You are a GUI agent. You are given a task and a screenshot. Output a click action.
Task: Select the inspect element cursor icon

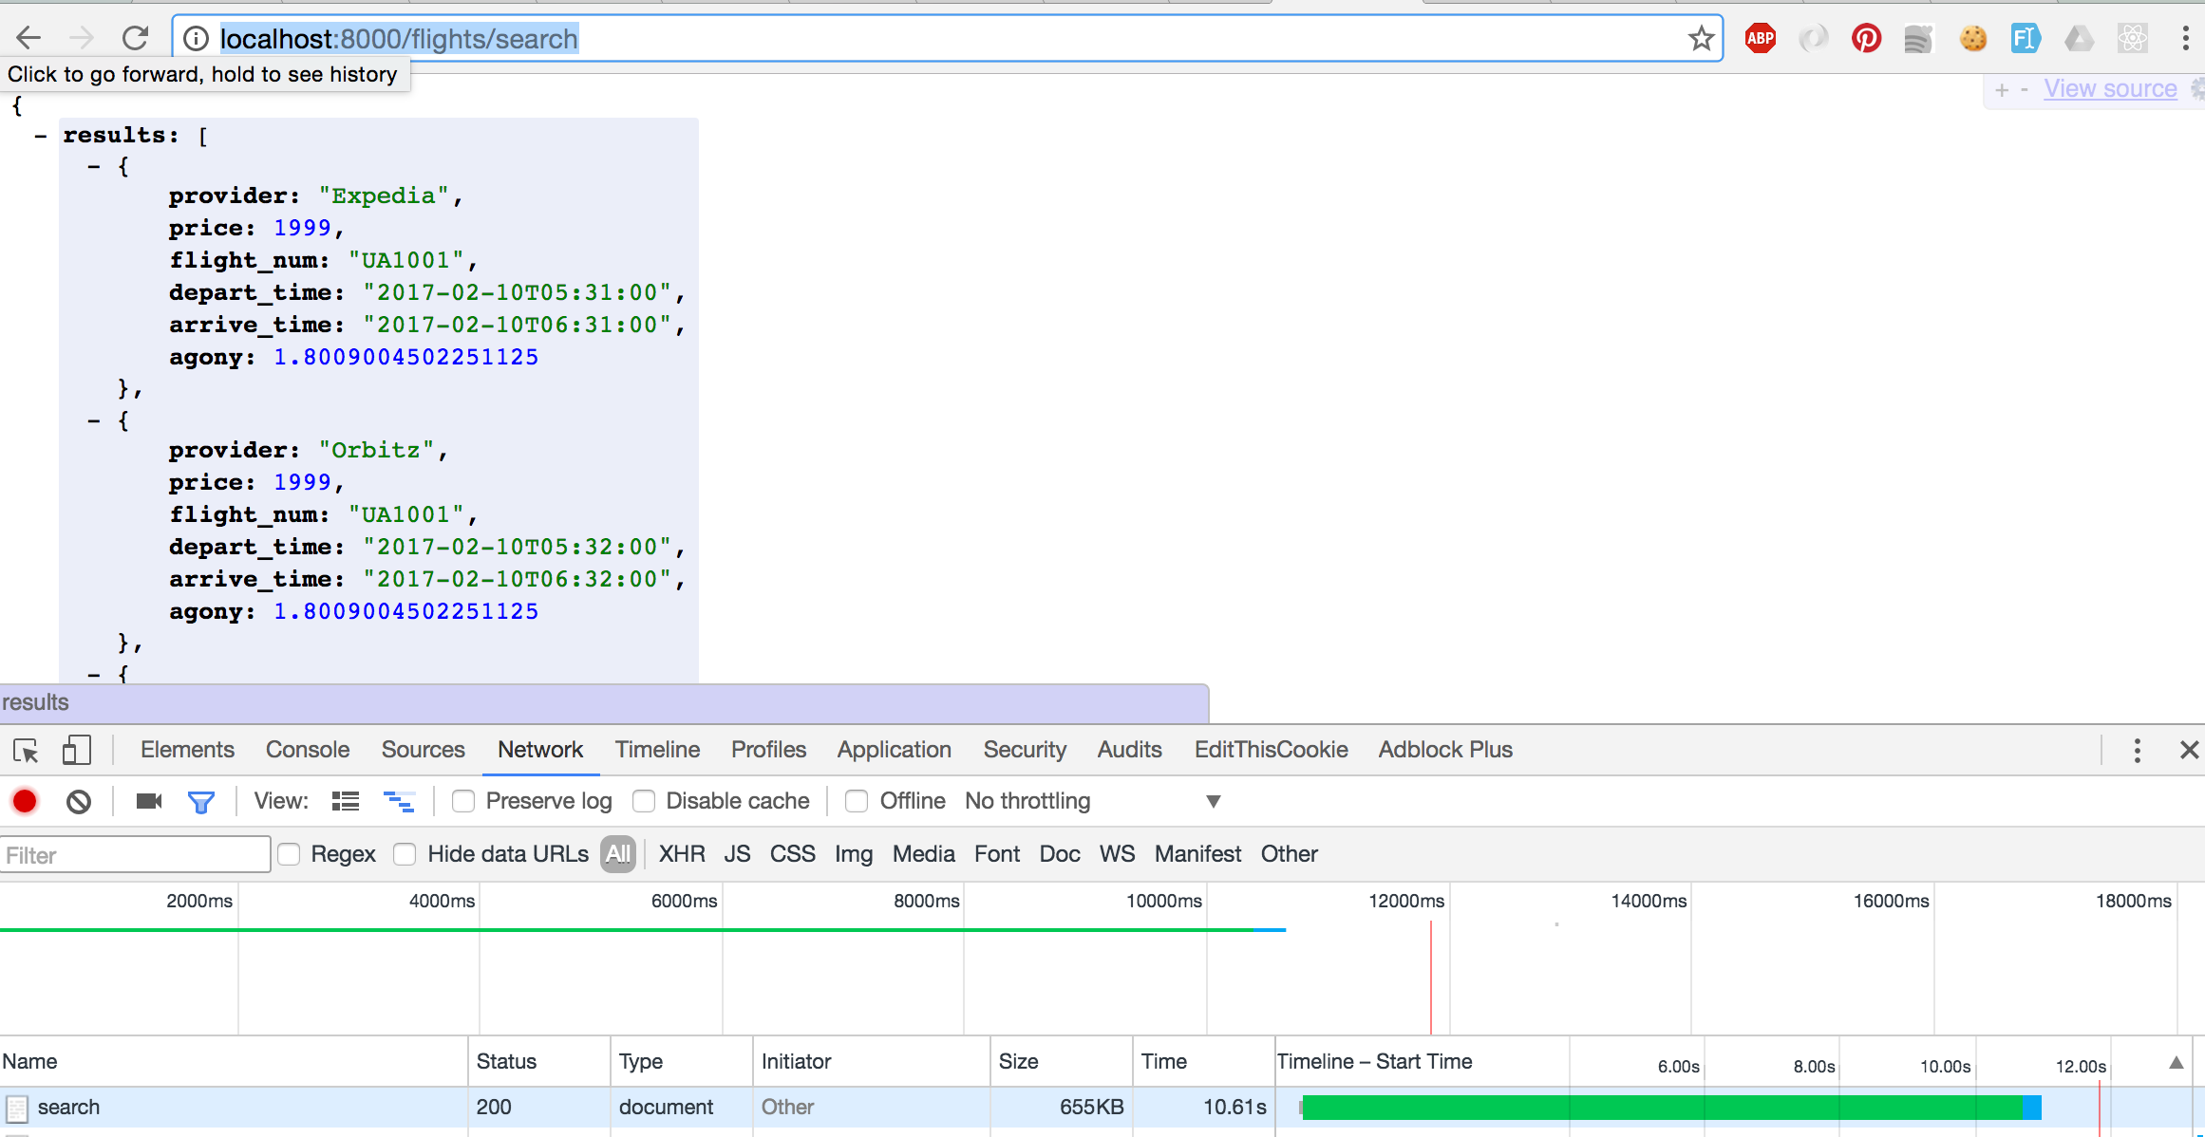pyautogui.click(x=26, y=750)
